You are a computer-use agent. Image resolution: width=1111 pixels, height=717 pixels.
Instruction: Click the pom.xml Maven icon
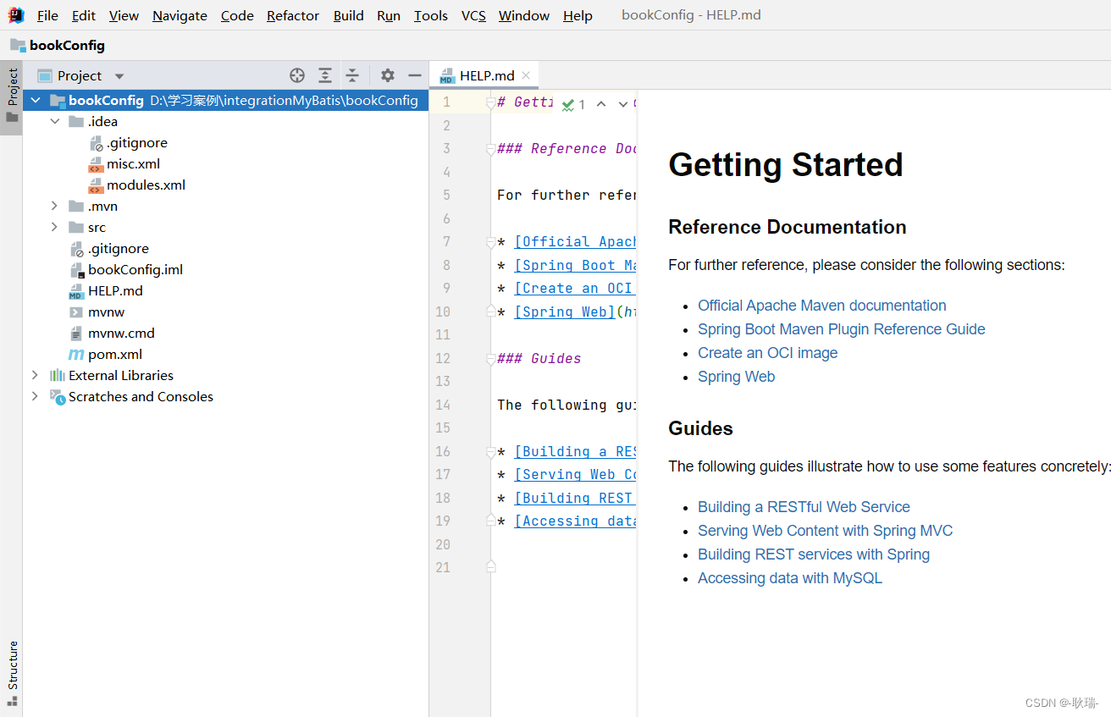tap(76, 355)
